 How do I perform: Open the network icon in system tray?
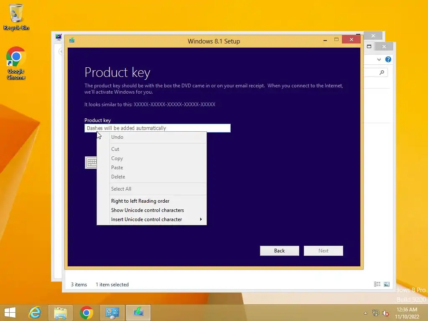click(376, 313)
